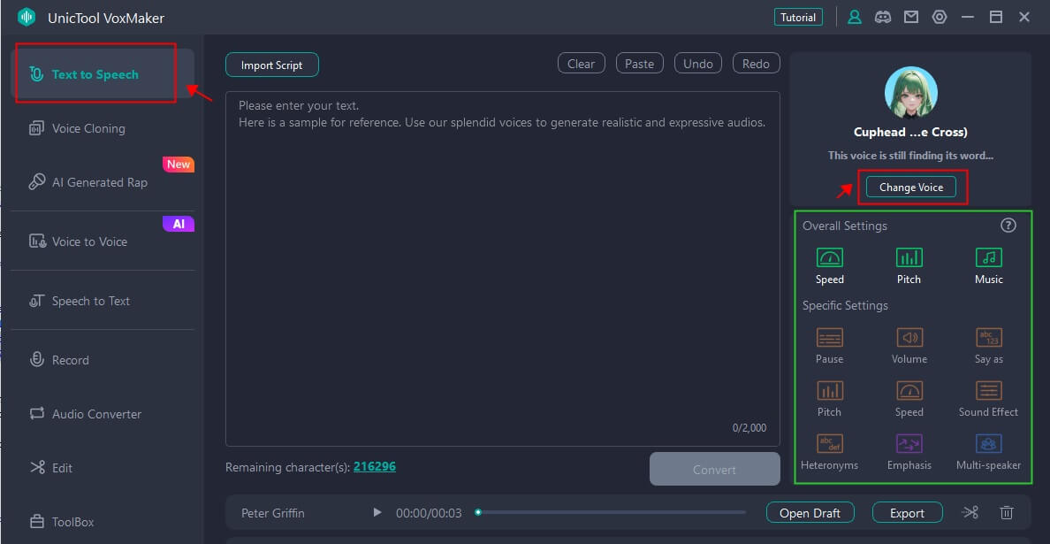The image size is (1050, 544).
Task: Open the help icon beside Overall Settings
Action: 1008,226
